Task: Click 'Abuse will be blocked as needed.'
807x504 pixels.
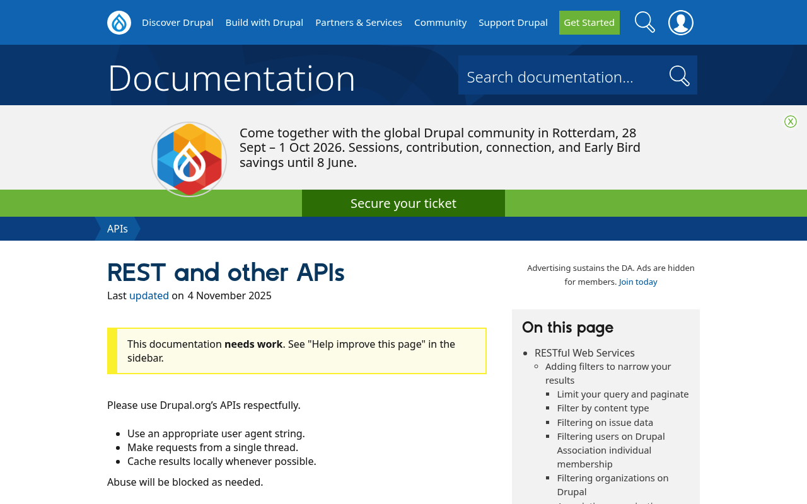Action: click(x=185, y=482)
